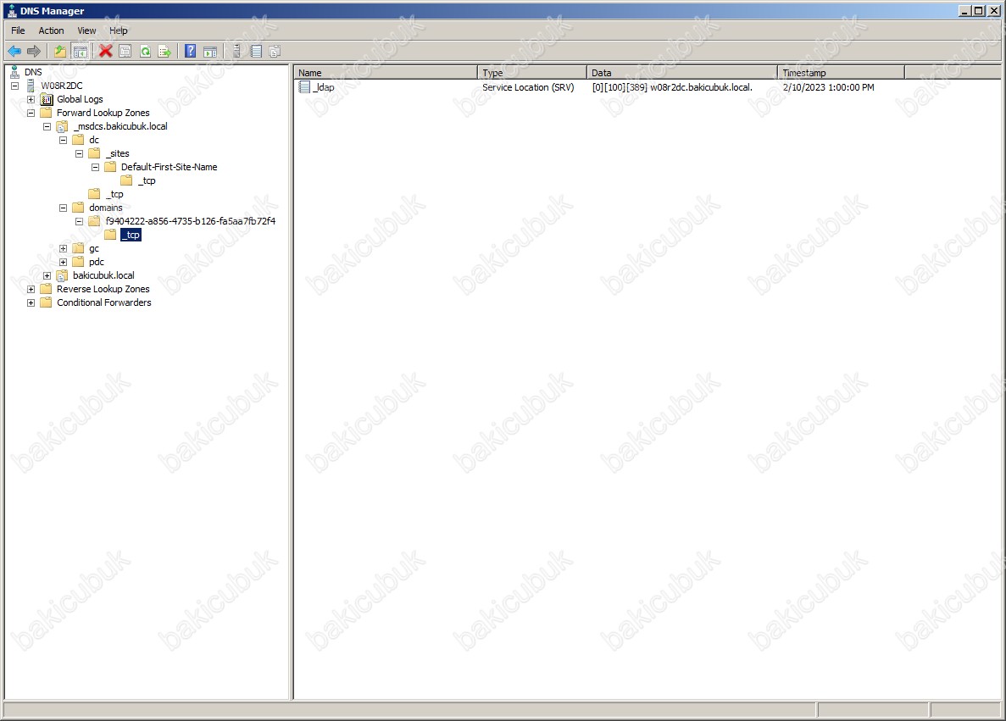Click the New Zone documents toolbar icon
The image size is (1006, 721).
click(275, 52)
